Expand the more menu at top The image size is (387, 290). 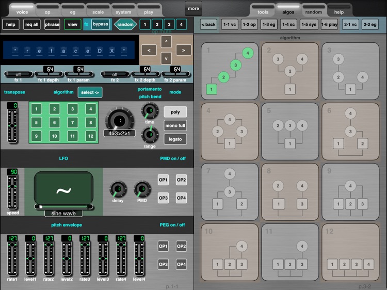(x=193, y=8)
